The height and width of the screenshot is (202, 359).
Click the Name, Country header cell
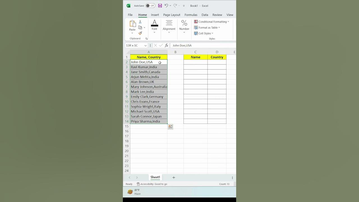pyautogui.click(x=149, y=57)
